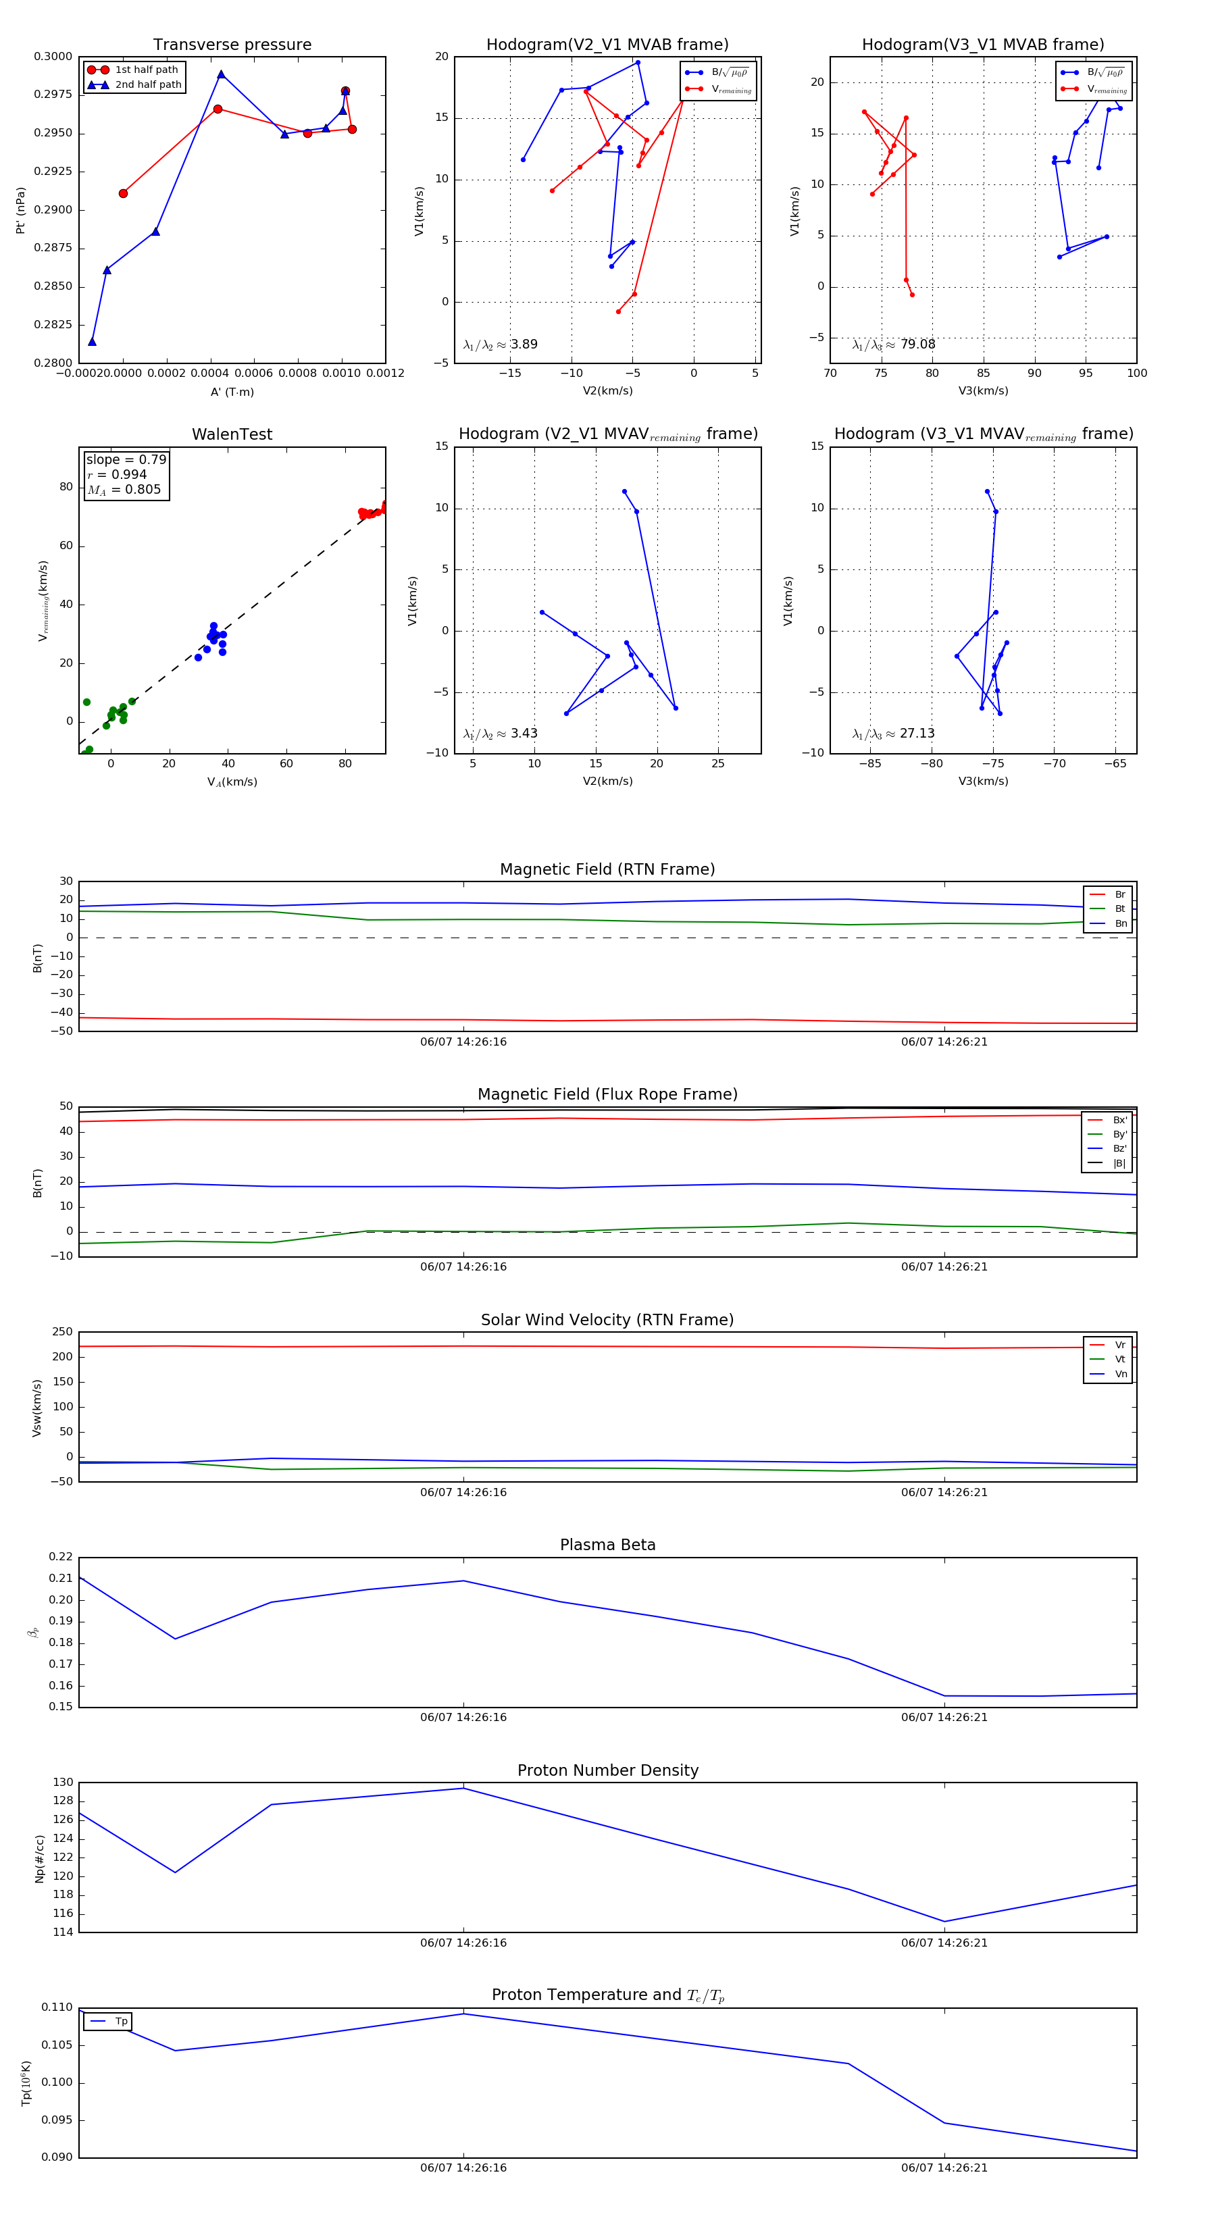Click 'V remaining' legend entry in V3_V1 hodogram
Screen dimensions: 1216x2229
pyautogui.click(x=1093, y=89)
